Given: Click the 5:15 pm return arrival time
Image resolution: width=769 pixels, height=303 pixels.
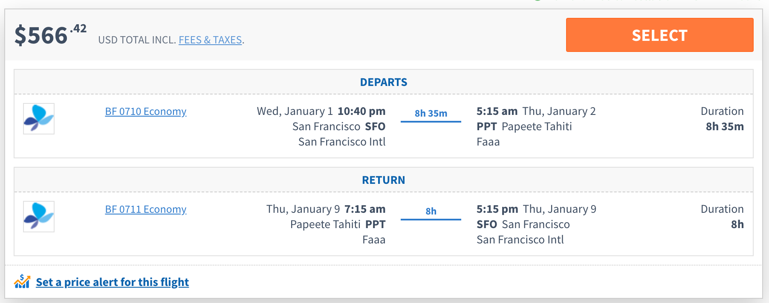Looking at the screenshot, I should tap(497, 209).
